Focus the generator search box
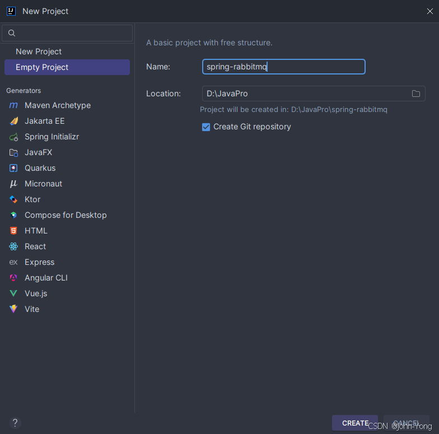This screenshot has width=439, height=434. (67, 33)
